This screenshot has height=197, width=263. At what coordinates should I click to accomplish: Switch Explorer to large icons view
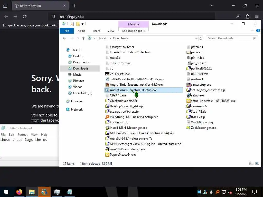(257, 163)
